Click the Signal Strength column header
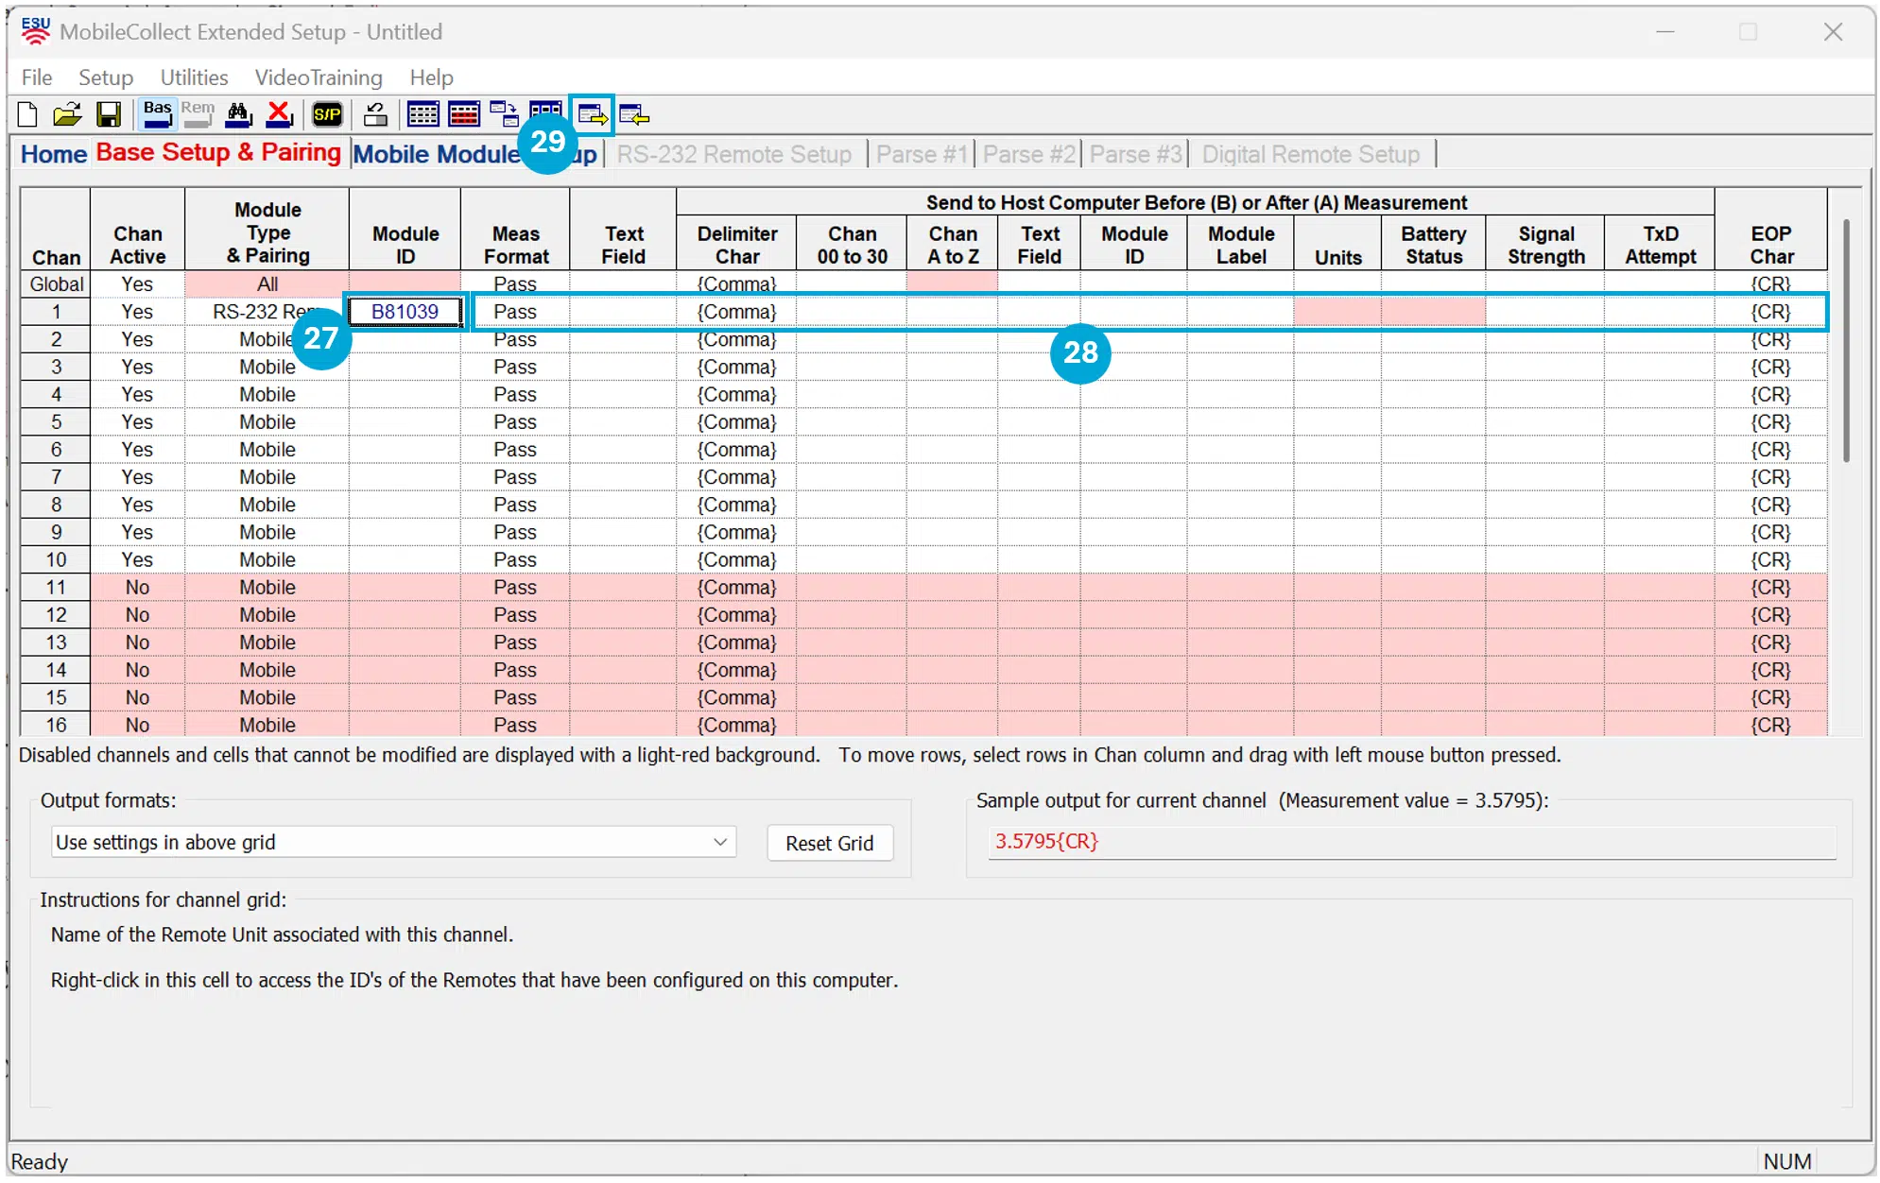This screenshot has height=1183, width=1880. coord(1544,245)
